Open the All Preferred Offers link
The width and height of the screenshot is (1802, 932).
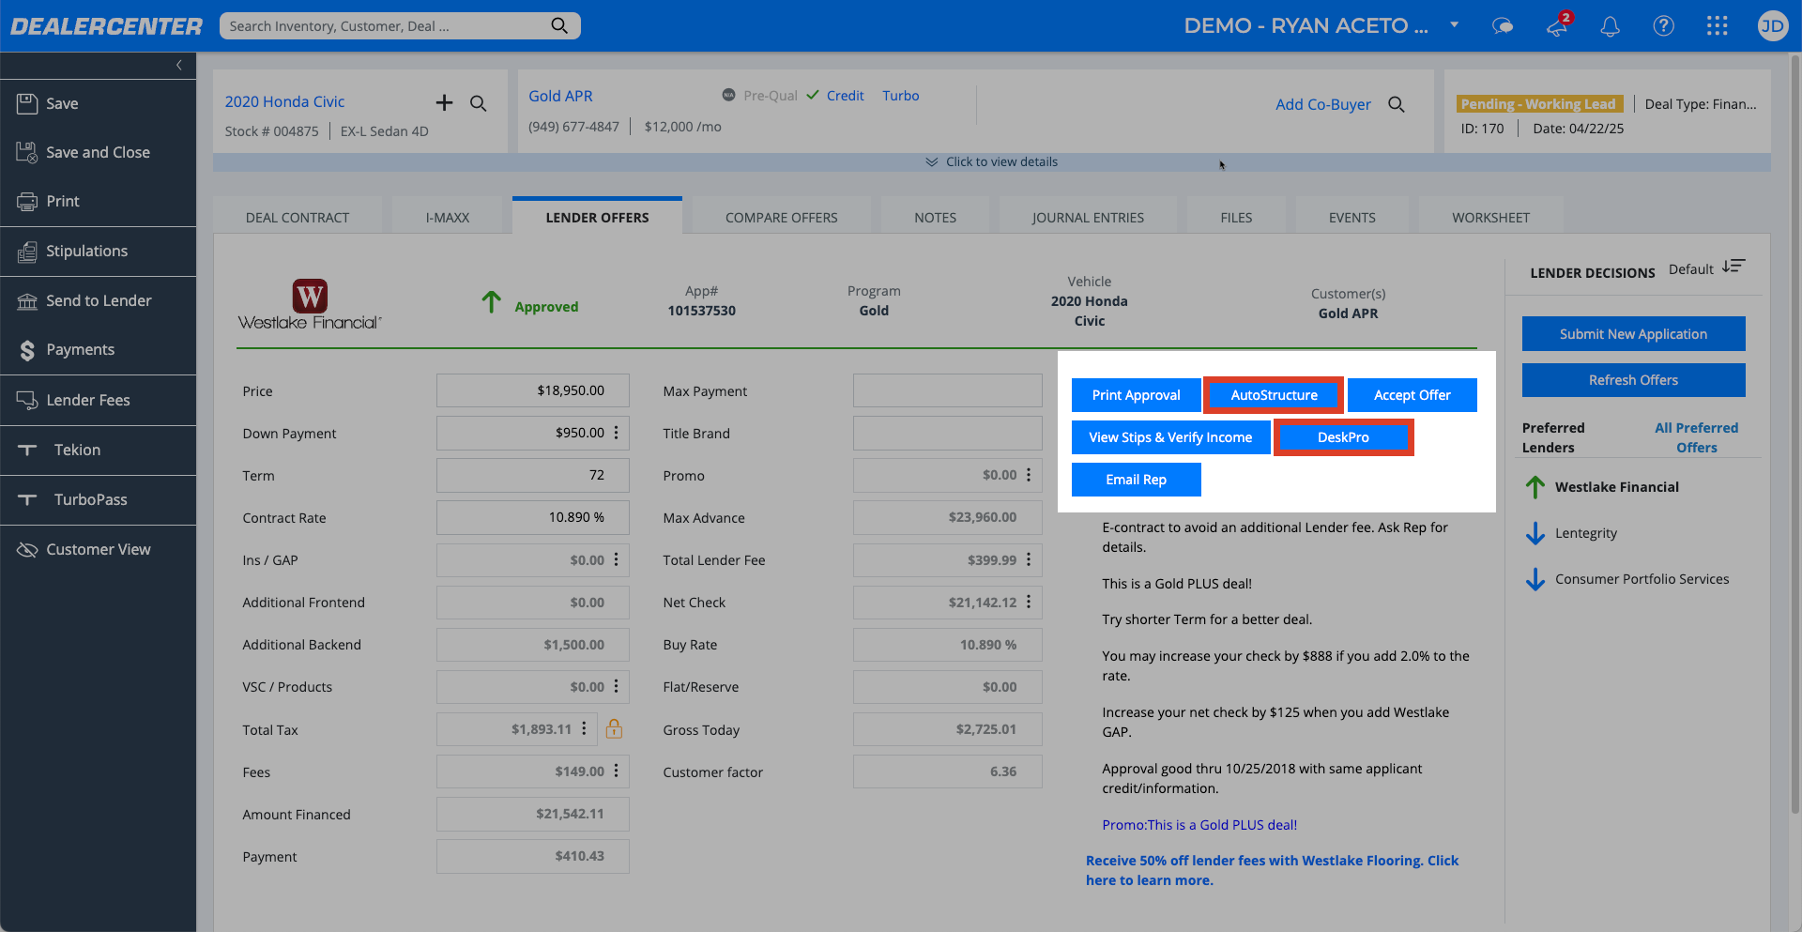(x=1696, y=437)
